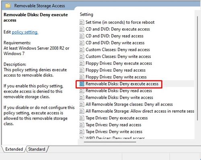Click icon beside Custom Classes: Deny read access

coord(82,50)
